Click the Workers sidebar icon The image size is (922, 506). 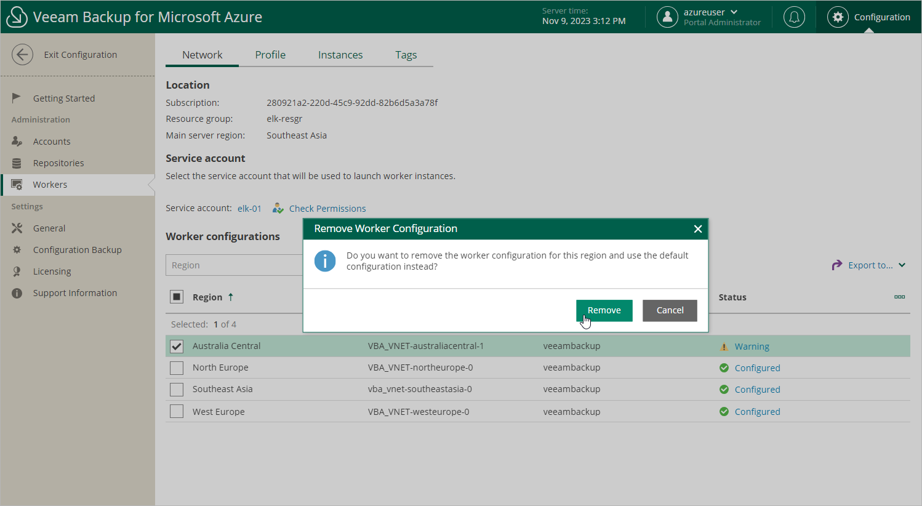(17, 185)
